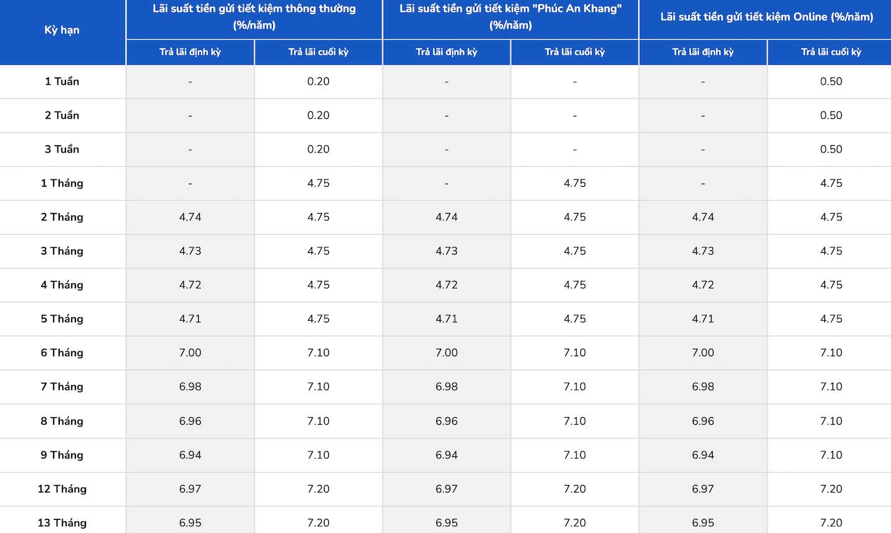891x533 pixels.
Task: Select the 4.71 Phúc An Khang rate for 5 Tháng
Action: 447,319
